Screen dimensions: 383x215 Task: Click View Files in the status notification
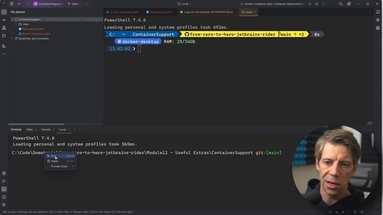coord(63,212)
